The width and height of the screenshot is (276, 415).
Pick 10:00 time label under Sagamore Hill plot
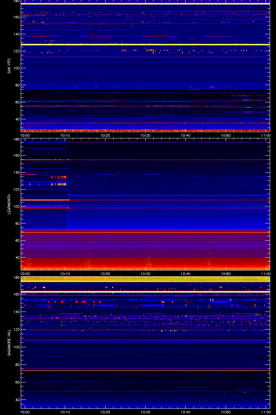click(x=25, y=412)
